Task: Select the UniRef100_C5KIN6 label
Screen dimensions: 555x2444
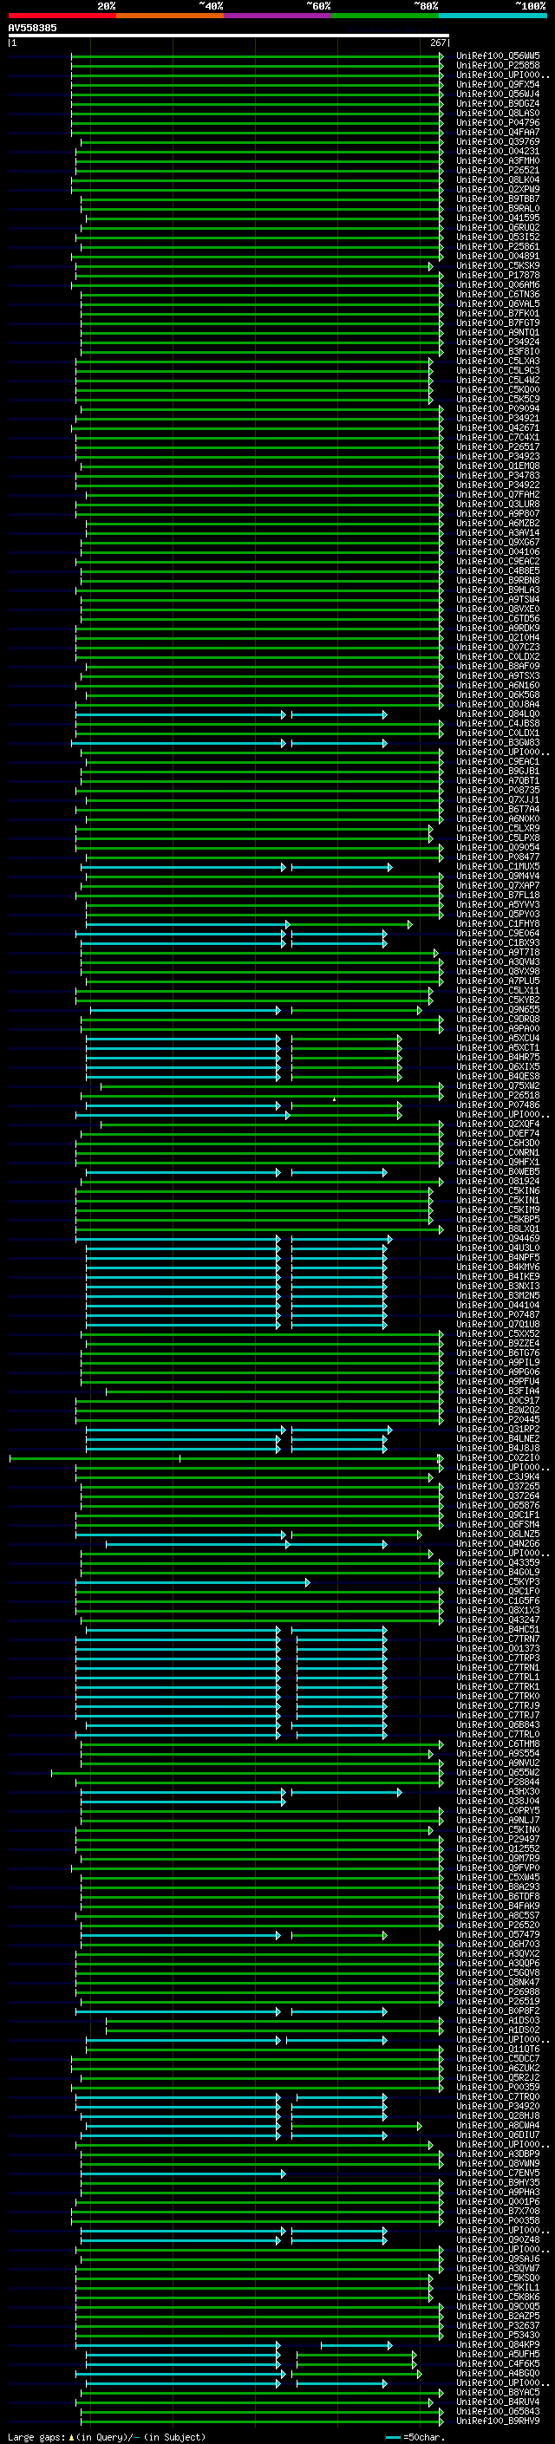Action: coord(498,1190)
